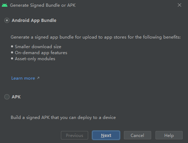Proceed with the Next button

[x=106, y=135]
